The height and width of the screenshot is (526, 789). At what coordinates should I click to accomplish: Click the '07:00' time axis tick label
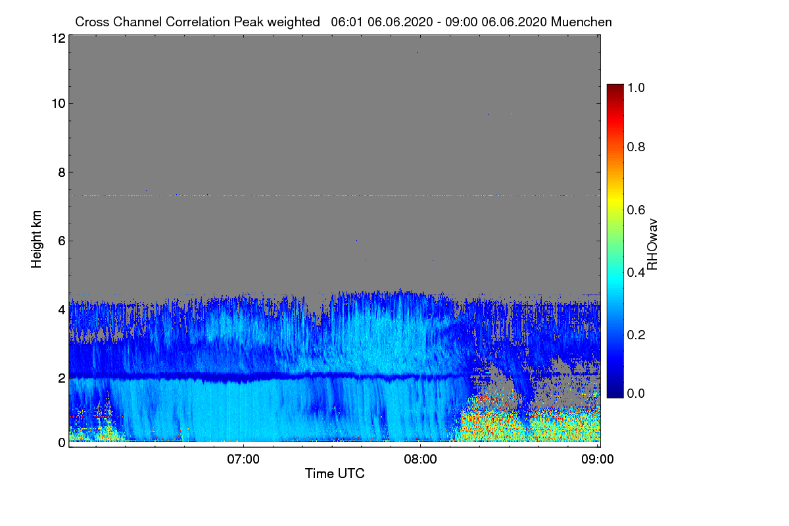pos(243,459)
